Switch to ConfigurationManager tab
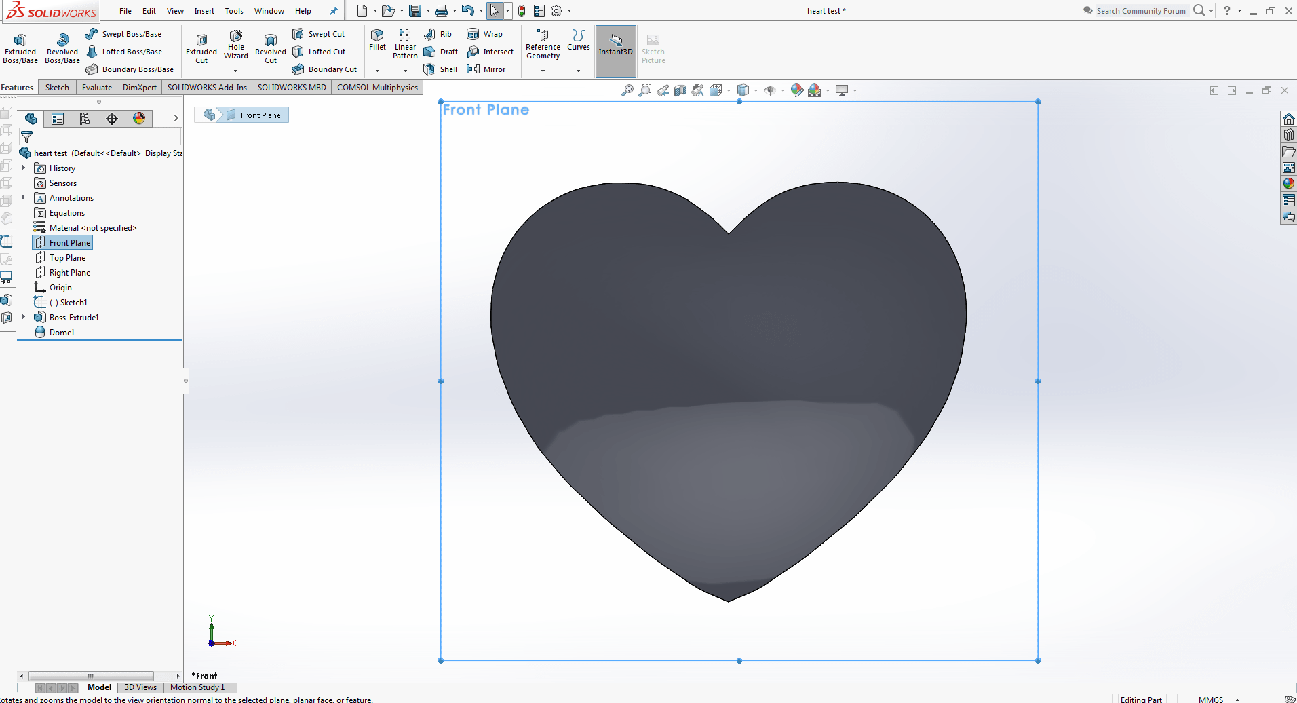Viewport: 1297px width, 703px height. (85, 119)
